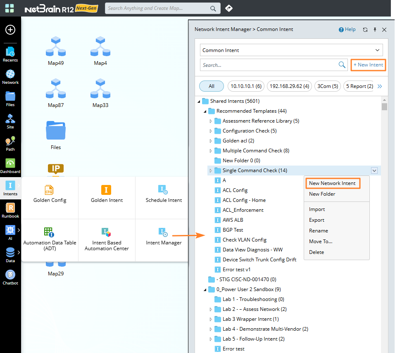Viewport: 395px width, 353px height.
Task: Collapse the Shared Intents folder
Action: [x=199, y=102]
